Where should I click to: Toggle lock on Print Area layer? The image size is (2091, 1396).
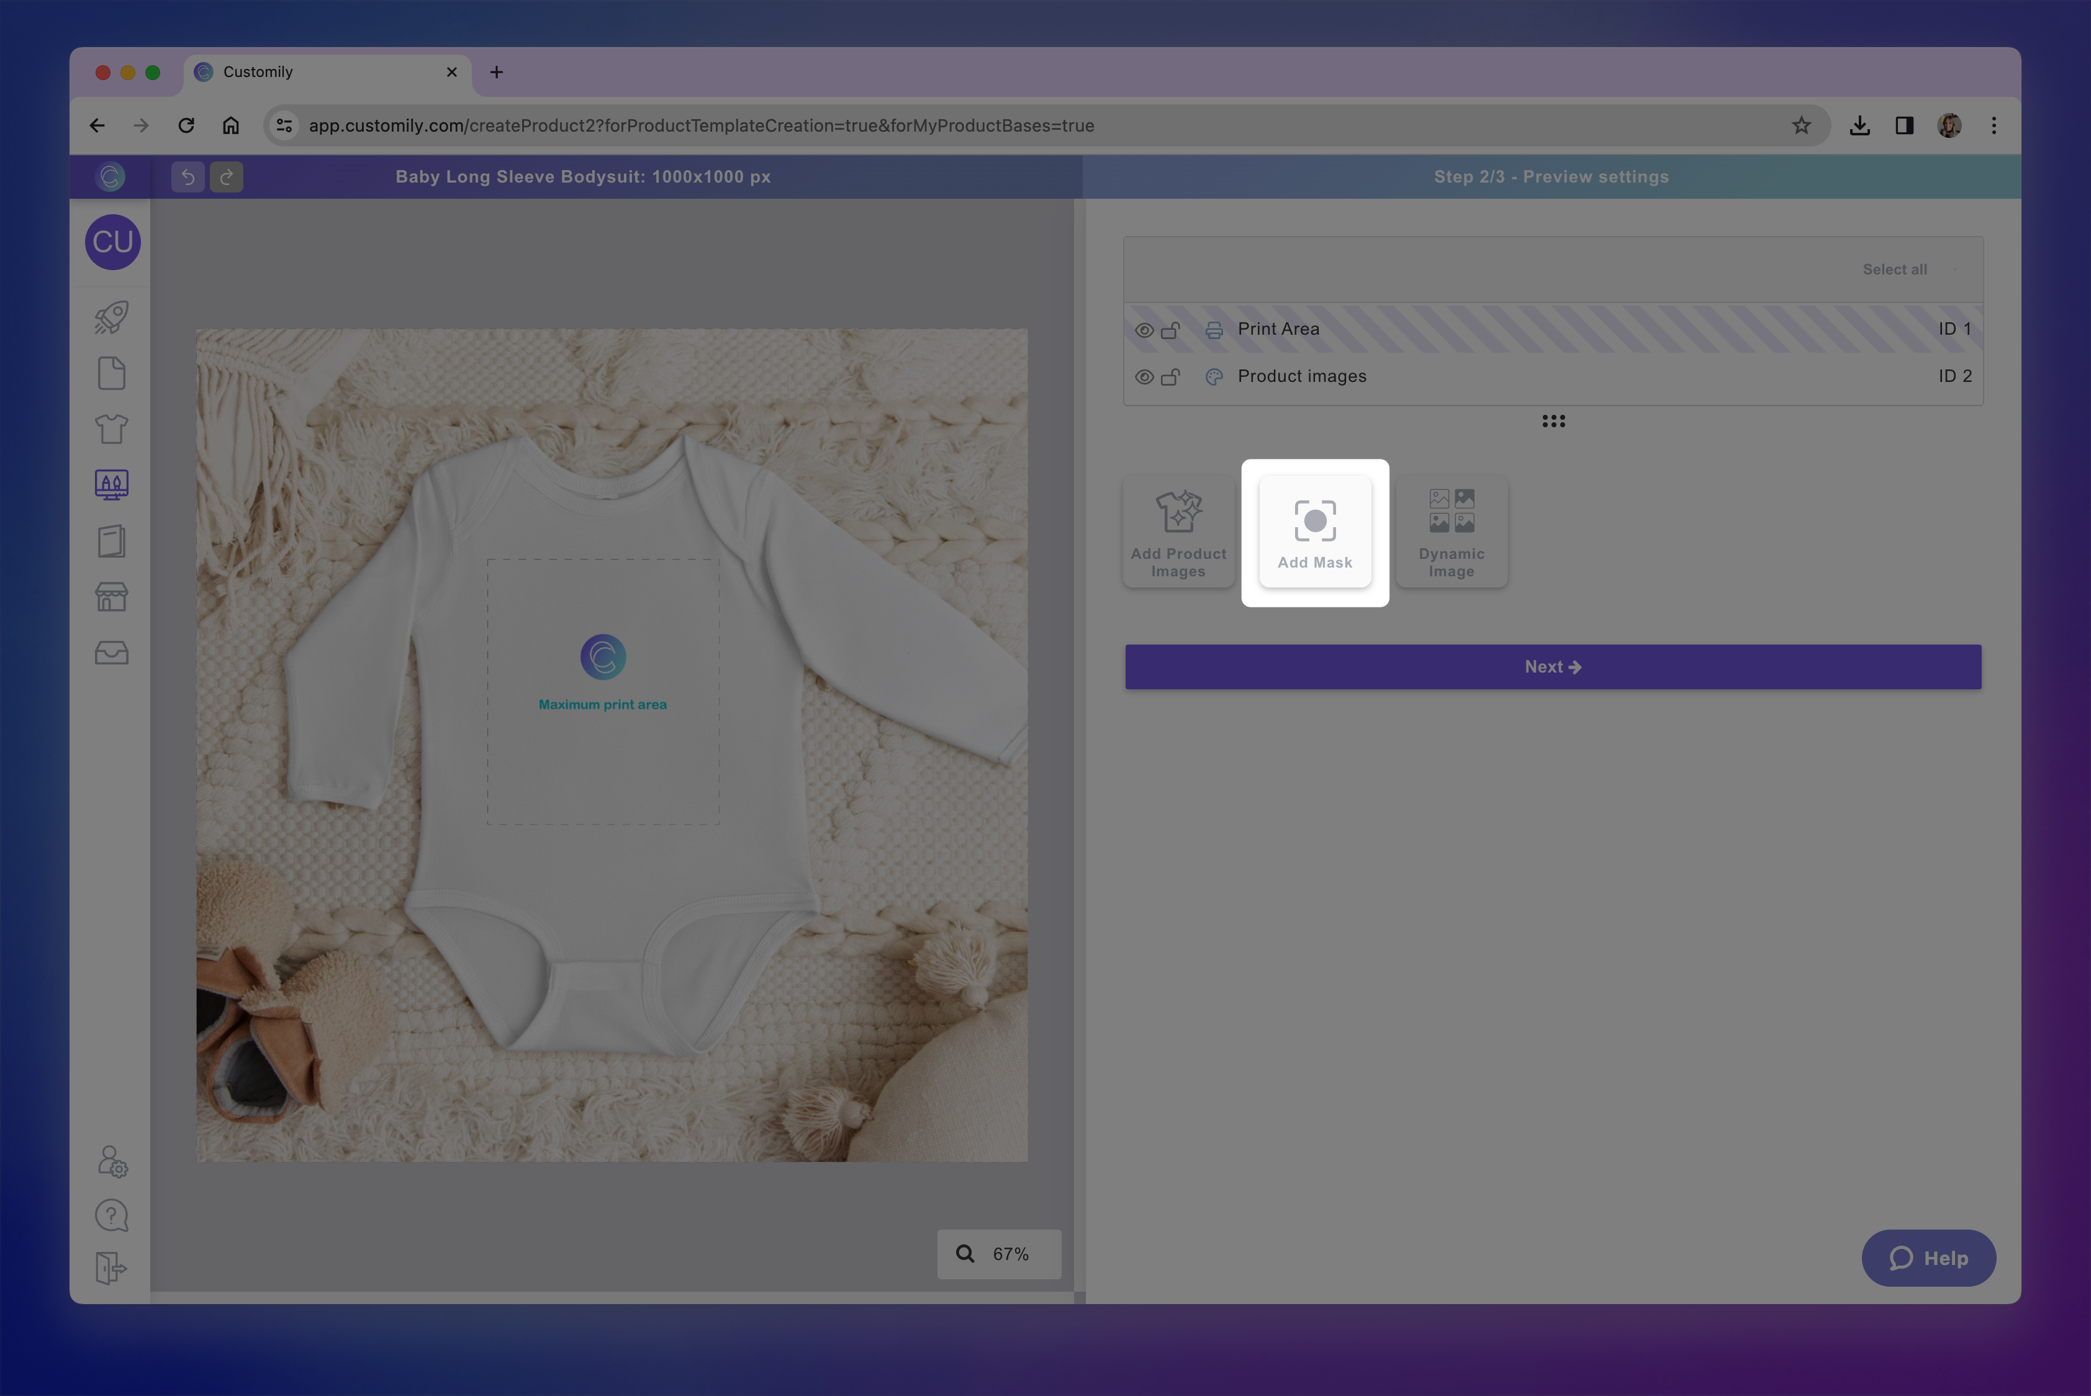pos(1170,330)
